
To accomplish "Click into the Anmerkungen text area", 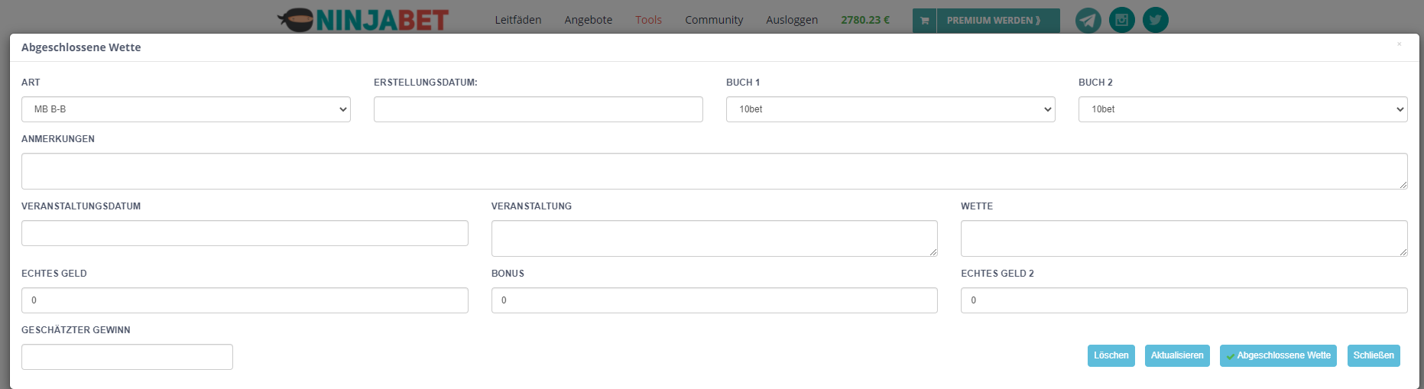I will tap(714, 171).
